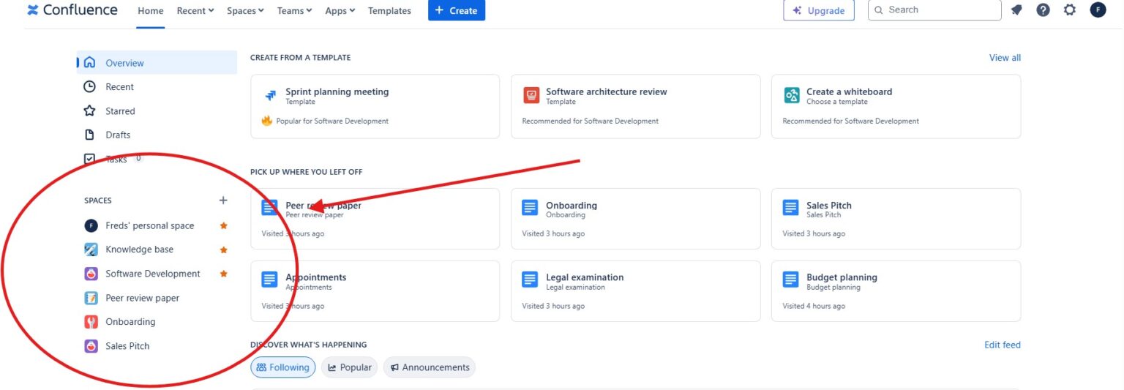Open the Software architecture review template card

(x=635, y=106)
